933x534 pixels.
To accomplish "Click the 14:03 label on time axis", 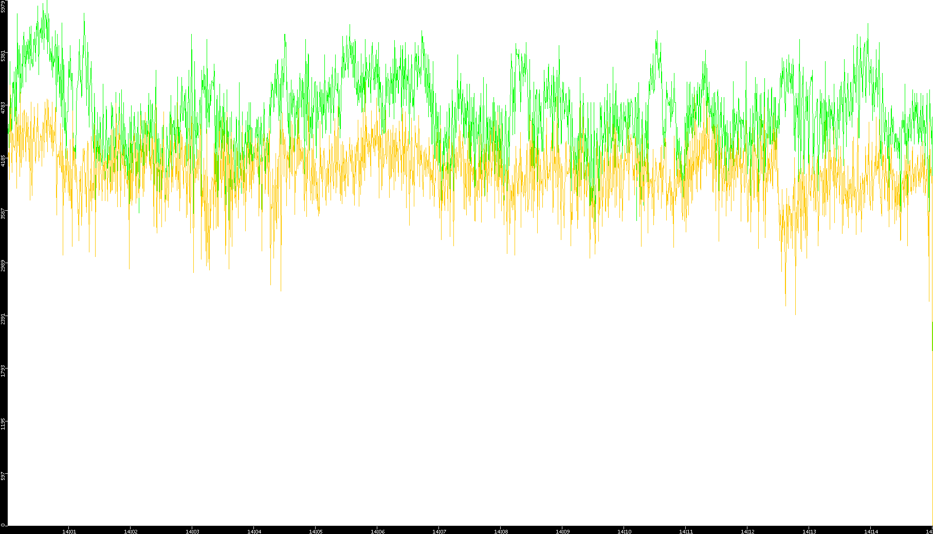I will coord(192,531).
